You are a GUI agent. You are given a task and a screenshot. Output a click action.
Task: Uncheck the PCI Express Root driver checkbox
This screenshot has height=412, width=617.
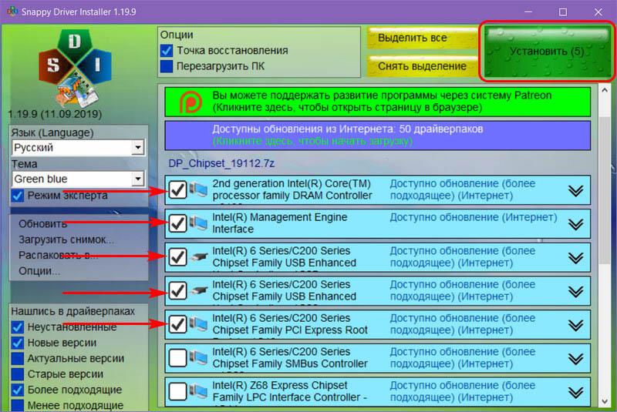[x=177, y=324]
